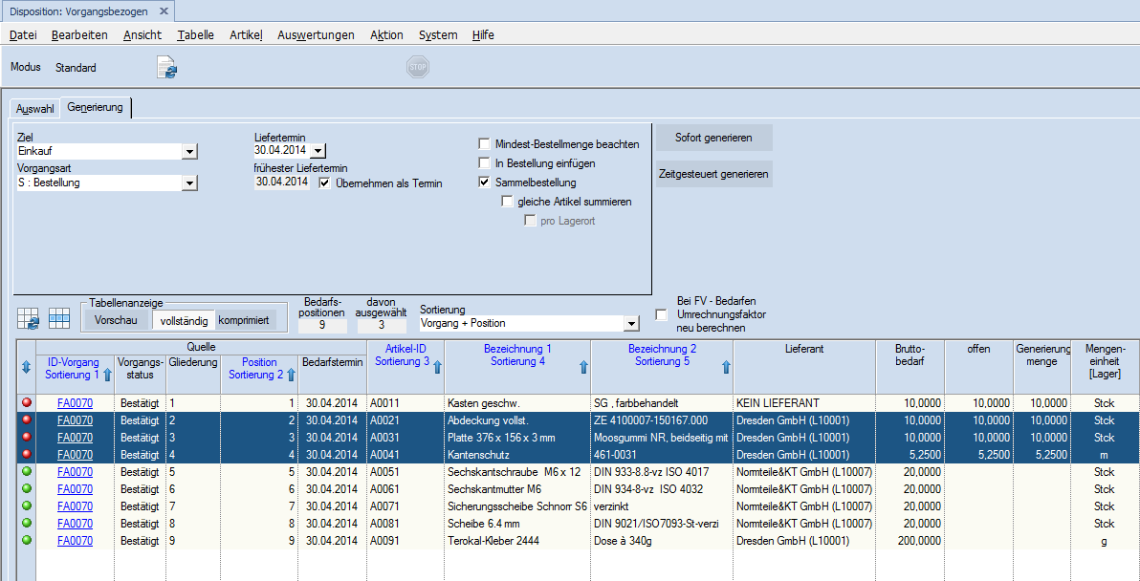Open FA0070 link in the first row
Image resolution: width=1140 pixels, height=581 pixels.
pyautogui.click(x=75, y=403)
